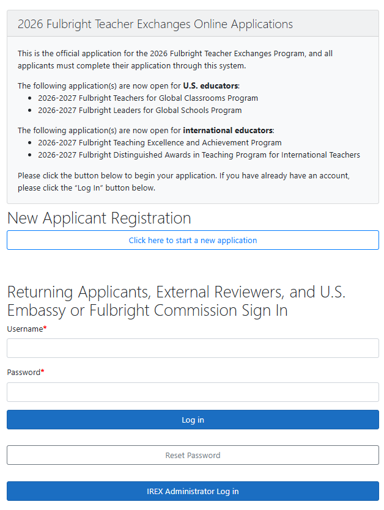Image resolution: width=384 pixels, height=510 pixels.
Task: Select the Teaching Excellence and Achievement Program item
Action: click(x=160, y=142)
